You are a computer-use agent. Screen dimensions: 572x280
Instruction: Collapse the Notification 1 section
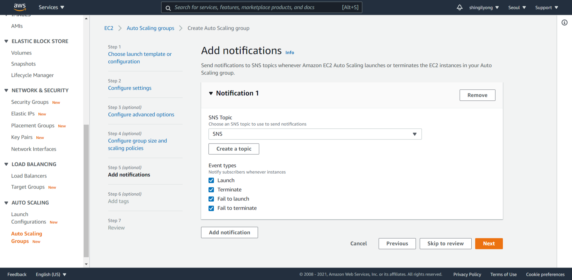pyautogui.click(x=211, y=93)
